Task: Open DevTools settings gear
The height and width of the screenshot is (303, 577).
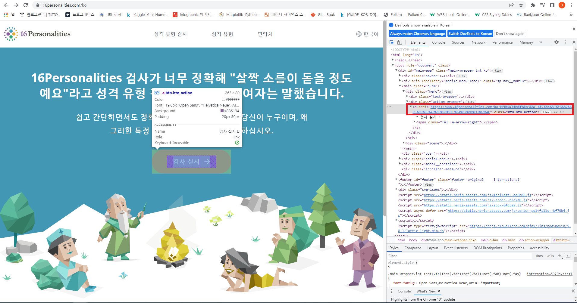Action: 557,42
